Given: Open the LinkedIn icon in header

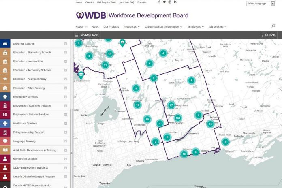Looking at the screenshot, I should click(175, 2).
